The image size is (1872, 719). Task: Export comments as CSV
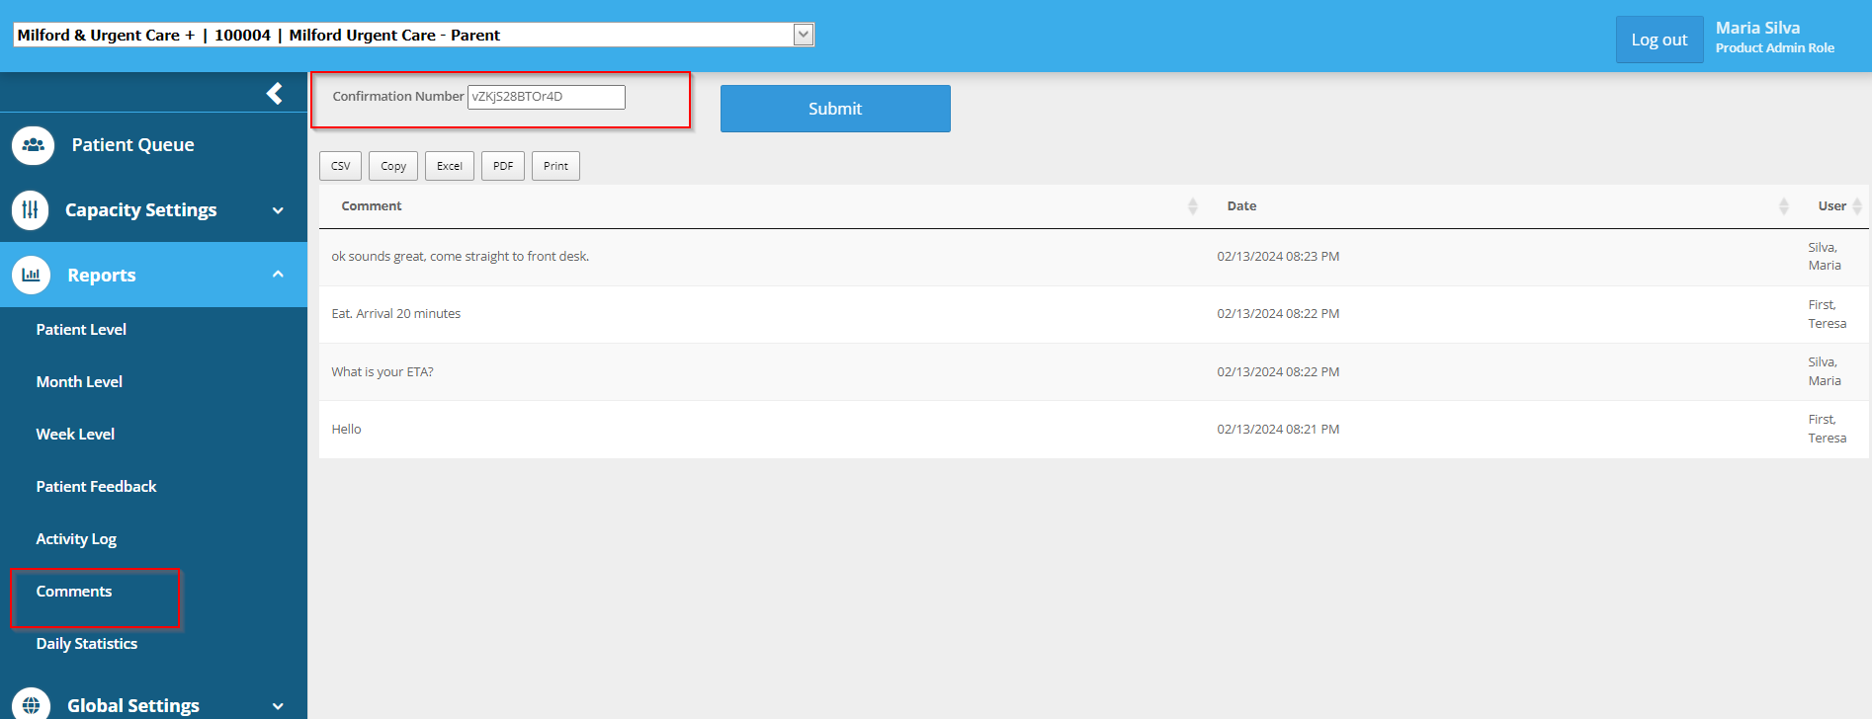click(x=340, y=166)
